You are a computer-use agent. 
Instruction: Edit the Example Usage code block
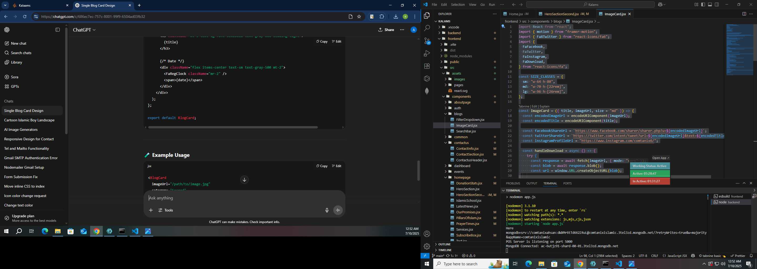[336, 166]
